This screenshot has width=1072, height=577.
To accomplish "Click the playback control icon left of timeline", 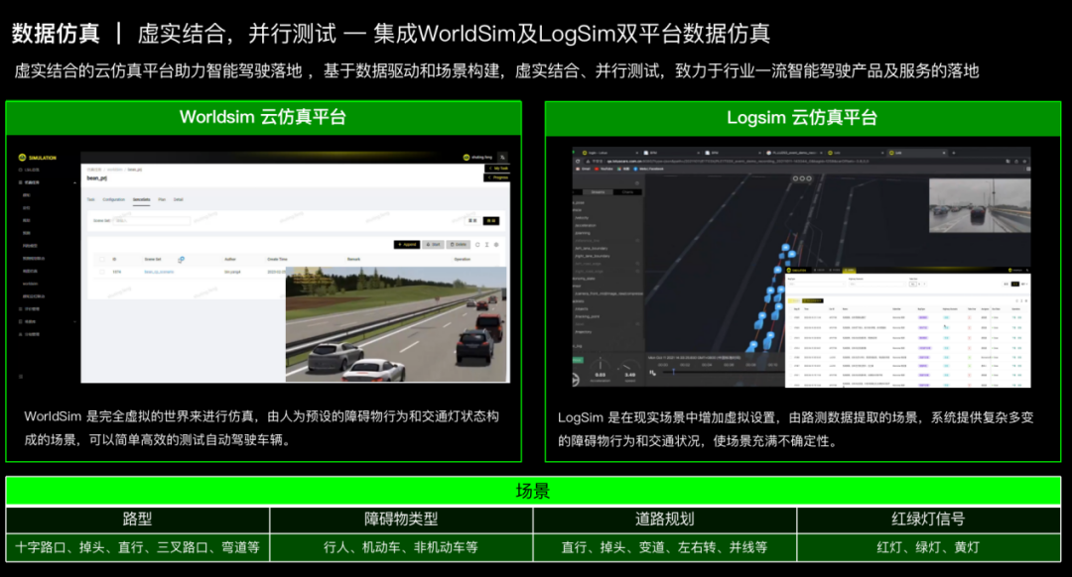I will click(x=652, y=372).
